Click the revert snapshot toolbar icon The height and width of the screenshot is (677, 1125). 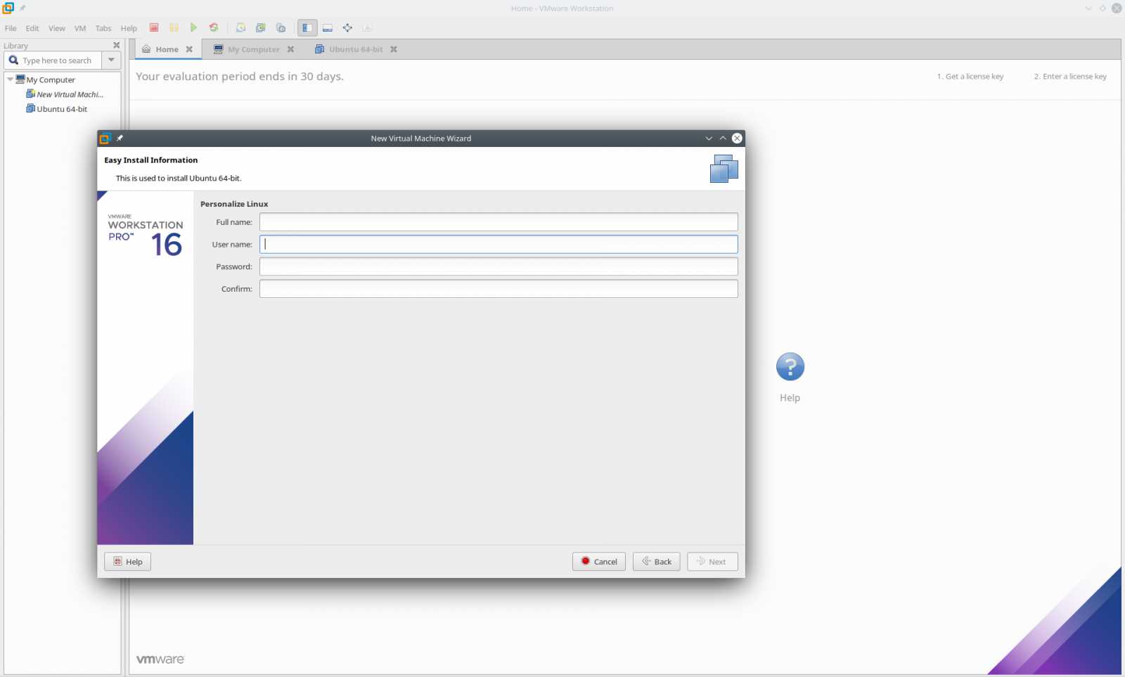(261, 27)
